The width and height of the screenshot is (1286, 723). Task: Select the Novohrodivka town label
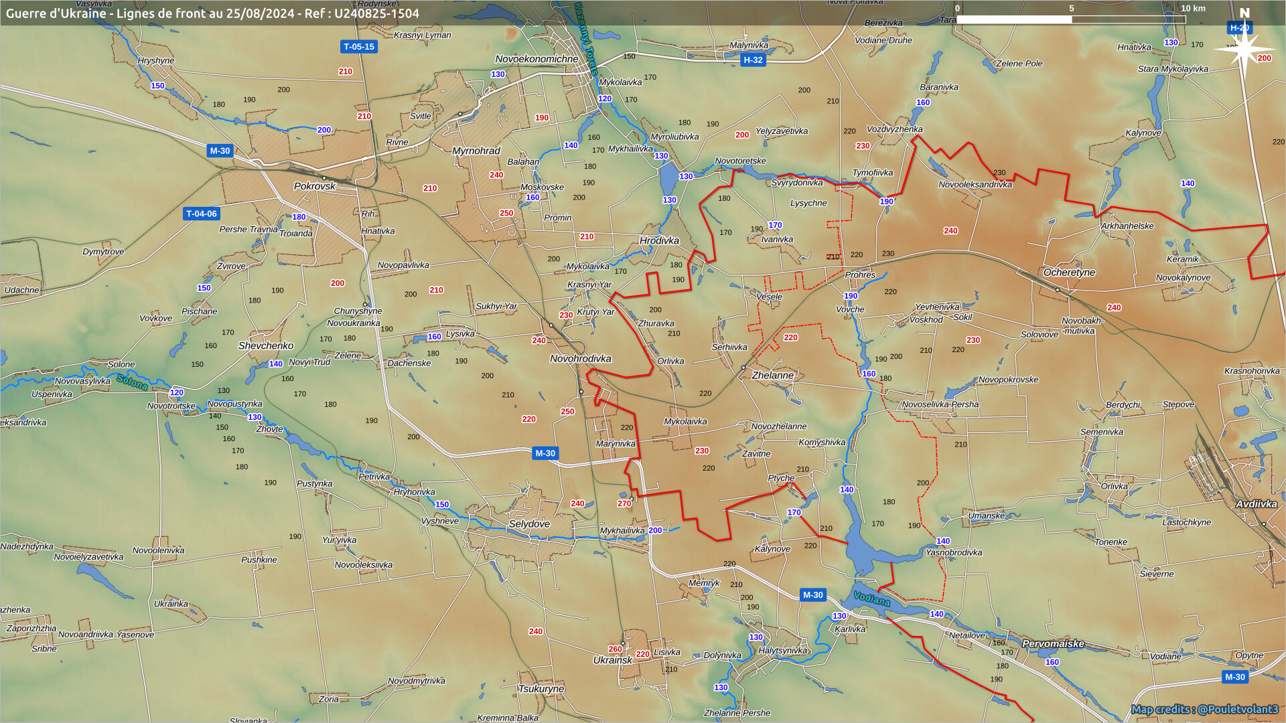tap(581, 359)
